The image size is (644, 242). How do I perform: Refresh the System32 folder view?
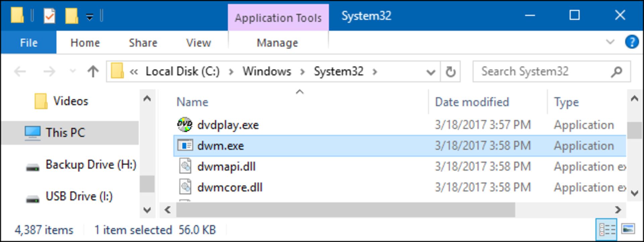(450, 71)
